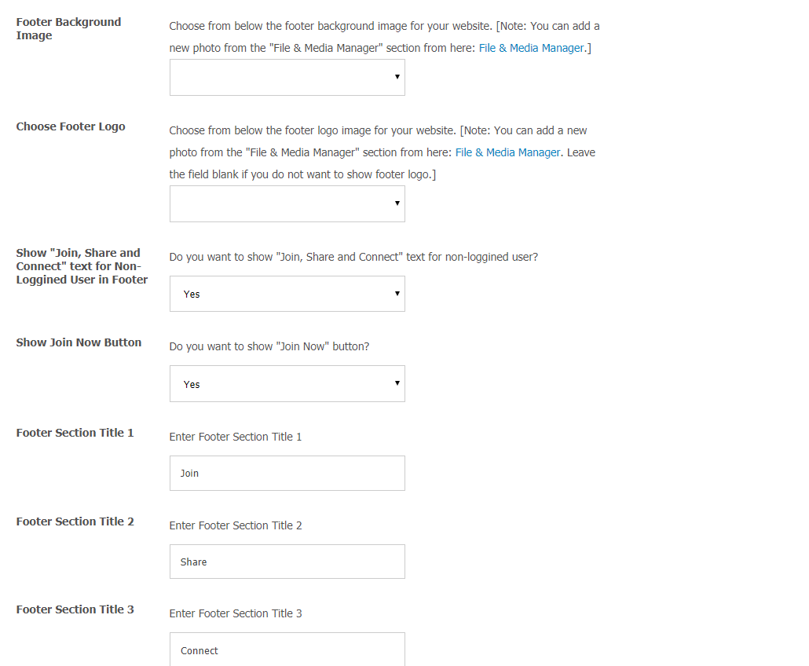Image resolution: width=809 pixels, height=666 pixels.
Task: Open the Choose Footer Logo dropdown
Action: (x=287, y=203)
